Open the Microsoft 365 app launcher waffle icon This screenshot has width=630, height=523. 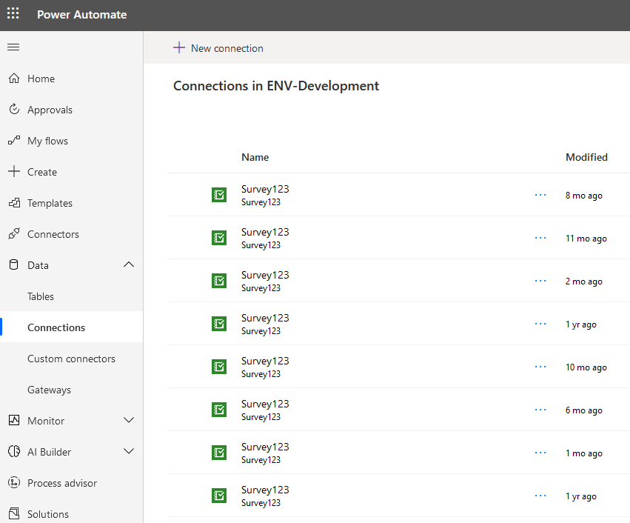pos(13,15)
